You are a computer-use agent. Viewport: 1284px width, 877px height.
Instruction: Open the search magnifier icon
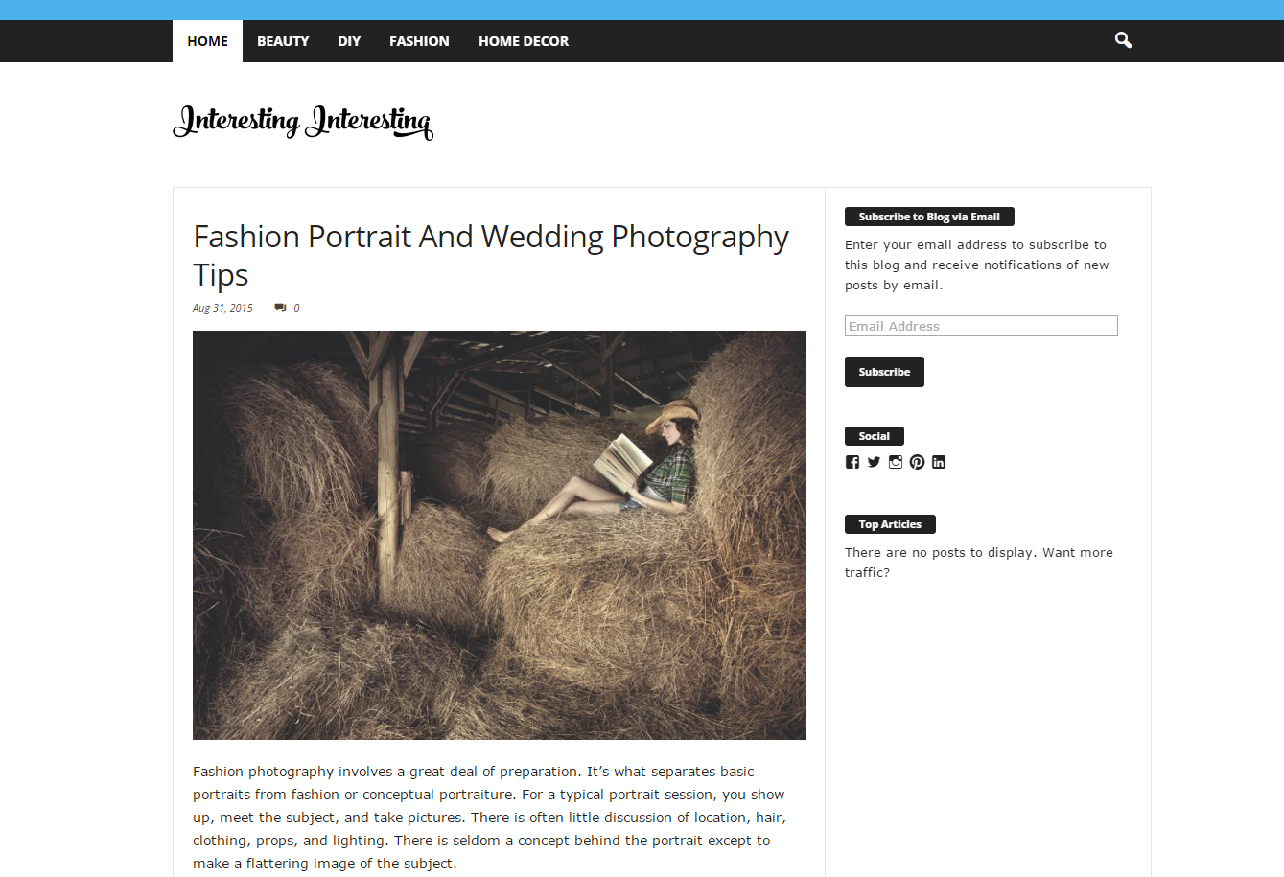1123,40
